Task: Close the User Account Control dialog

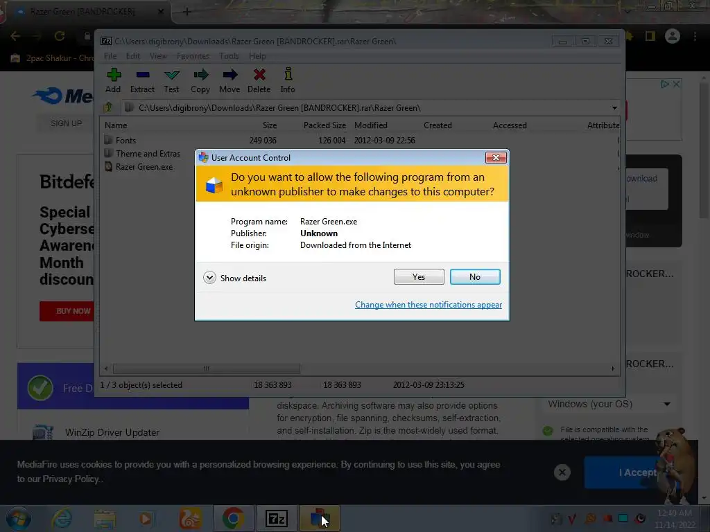Action: click(x=496, y=157)
